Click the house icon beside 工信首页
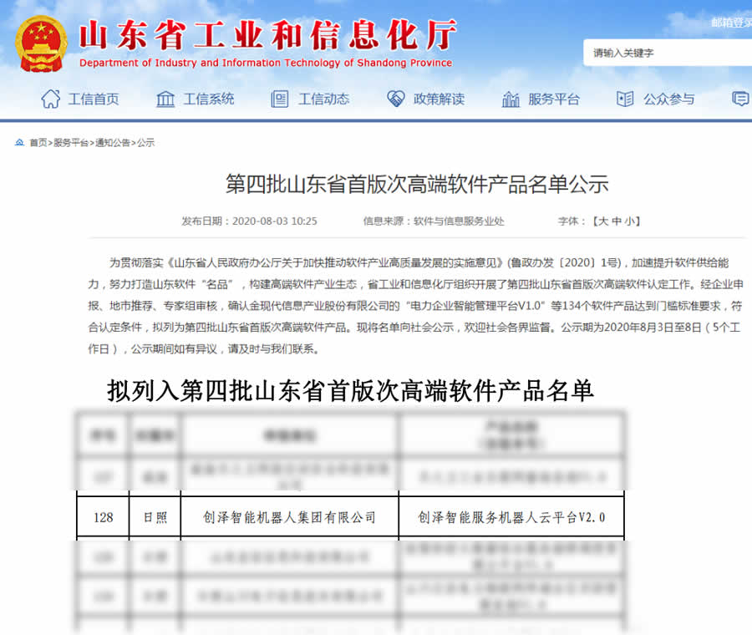This screenshot has width=752, height=635. tap(51, 99)
